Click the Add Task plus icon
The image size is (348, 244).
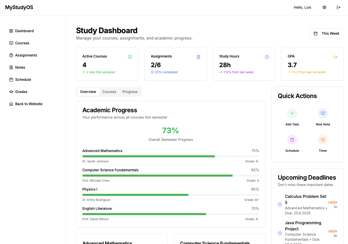(x=292, y=113)
